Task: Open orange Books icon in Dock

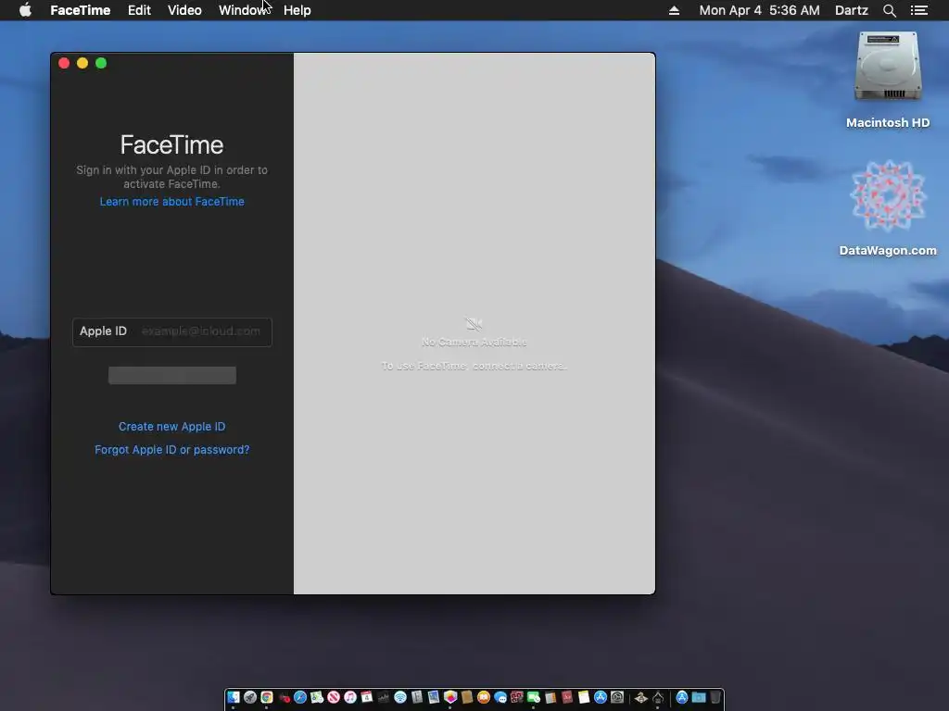Action: click(x=484, y=698)
